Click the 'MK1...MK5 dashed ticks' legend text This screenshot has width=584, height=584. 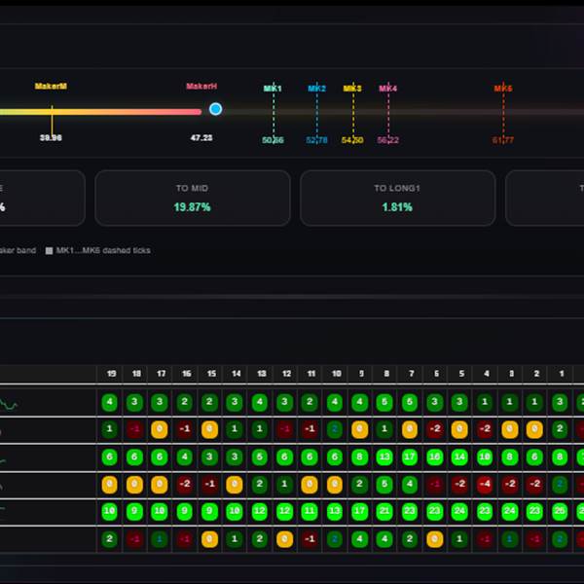(103, 250)
